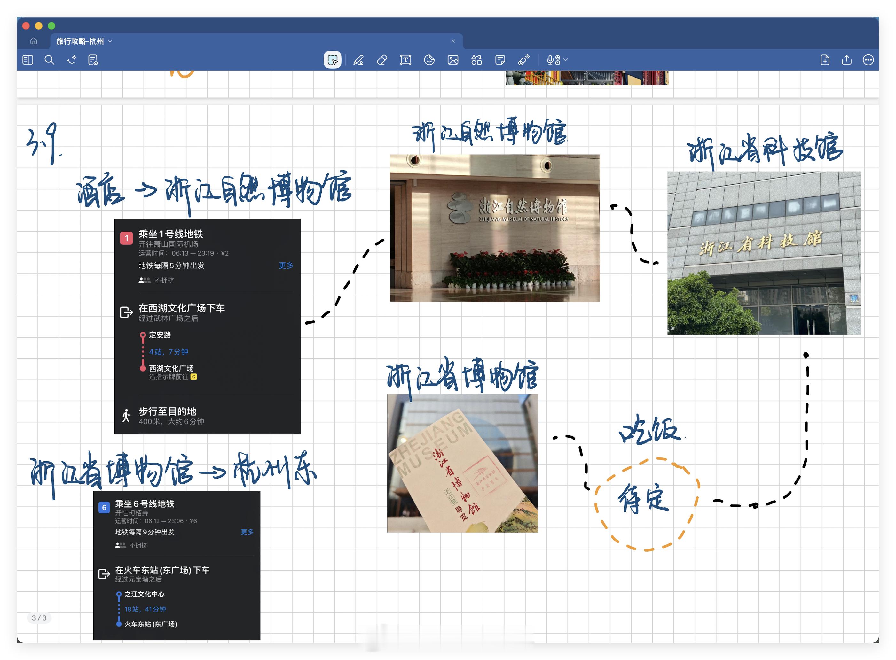896x660 pixels.
Task: Select the text box tool
Action: 405,60
